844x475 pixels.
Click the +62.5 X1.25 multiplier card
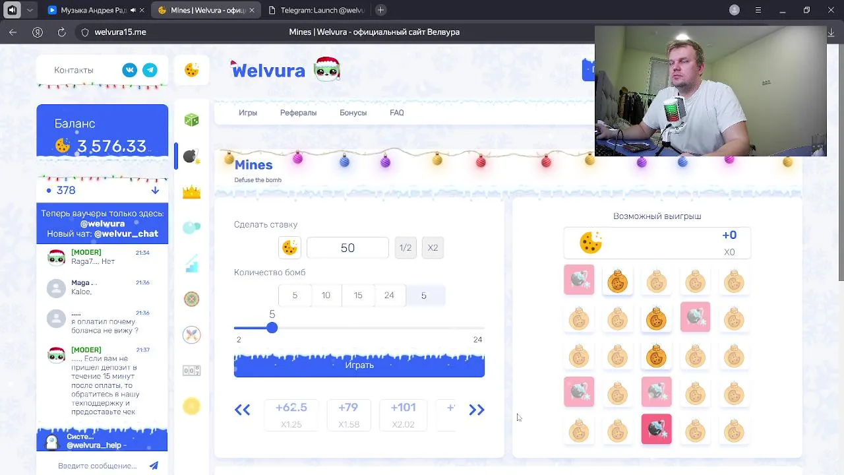click(291, 415)
